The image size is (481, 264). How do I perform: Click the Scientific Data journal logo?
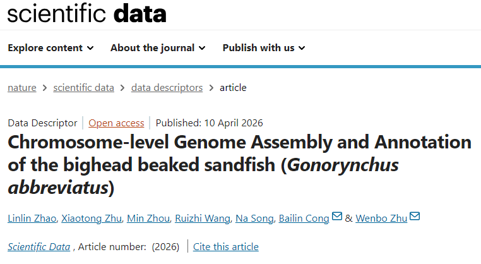click(x=87, y=14)
